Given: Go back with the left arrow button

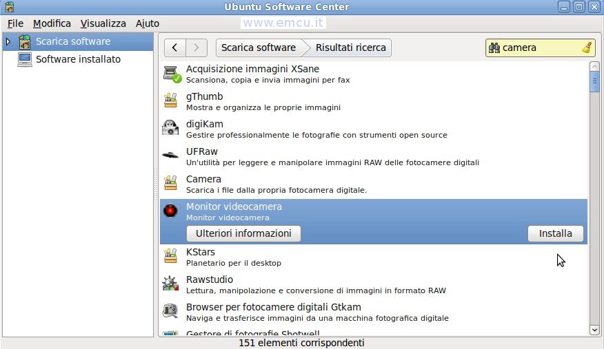Looking at the screenshot, I should coord(175,47).
